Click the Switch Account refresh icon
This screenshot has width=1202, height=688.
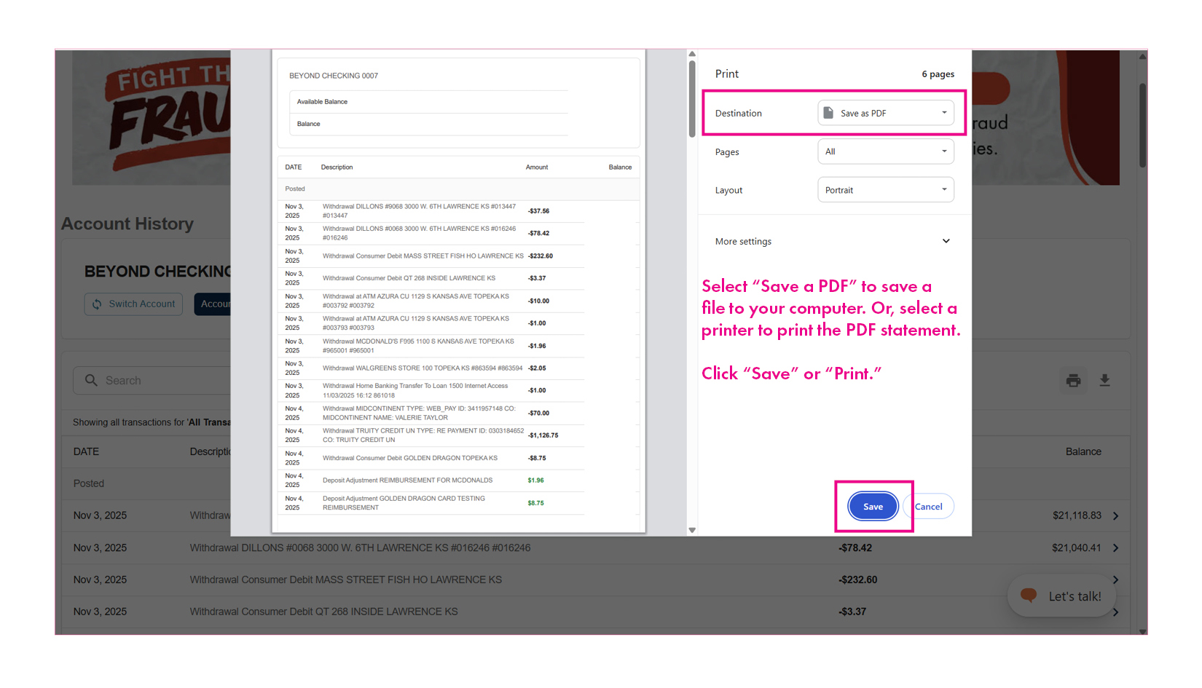coord(97,304)
